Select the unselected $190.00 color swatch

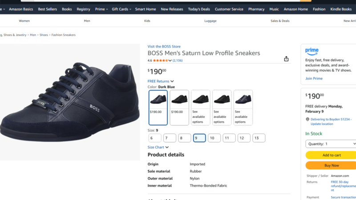180,108
